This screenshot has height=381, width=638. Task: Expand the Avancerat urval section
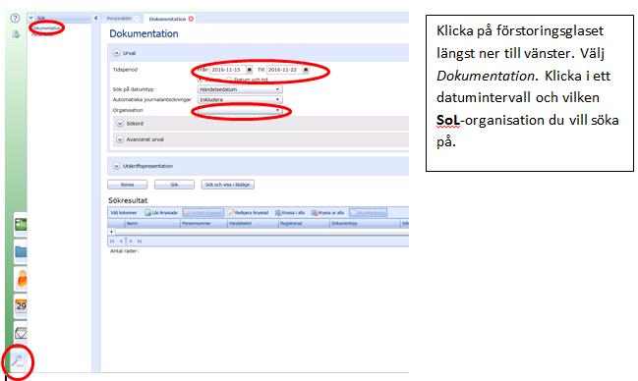click(120, 139)
